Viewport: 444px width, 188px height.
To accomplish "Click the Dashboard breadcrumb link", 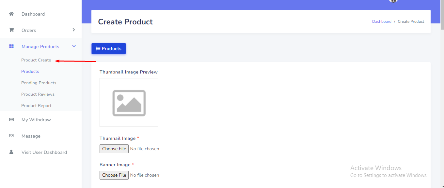I will pos(382,21).
